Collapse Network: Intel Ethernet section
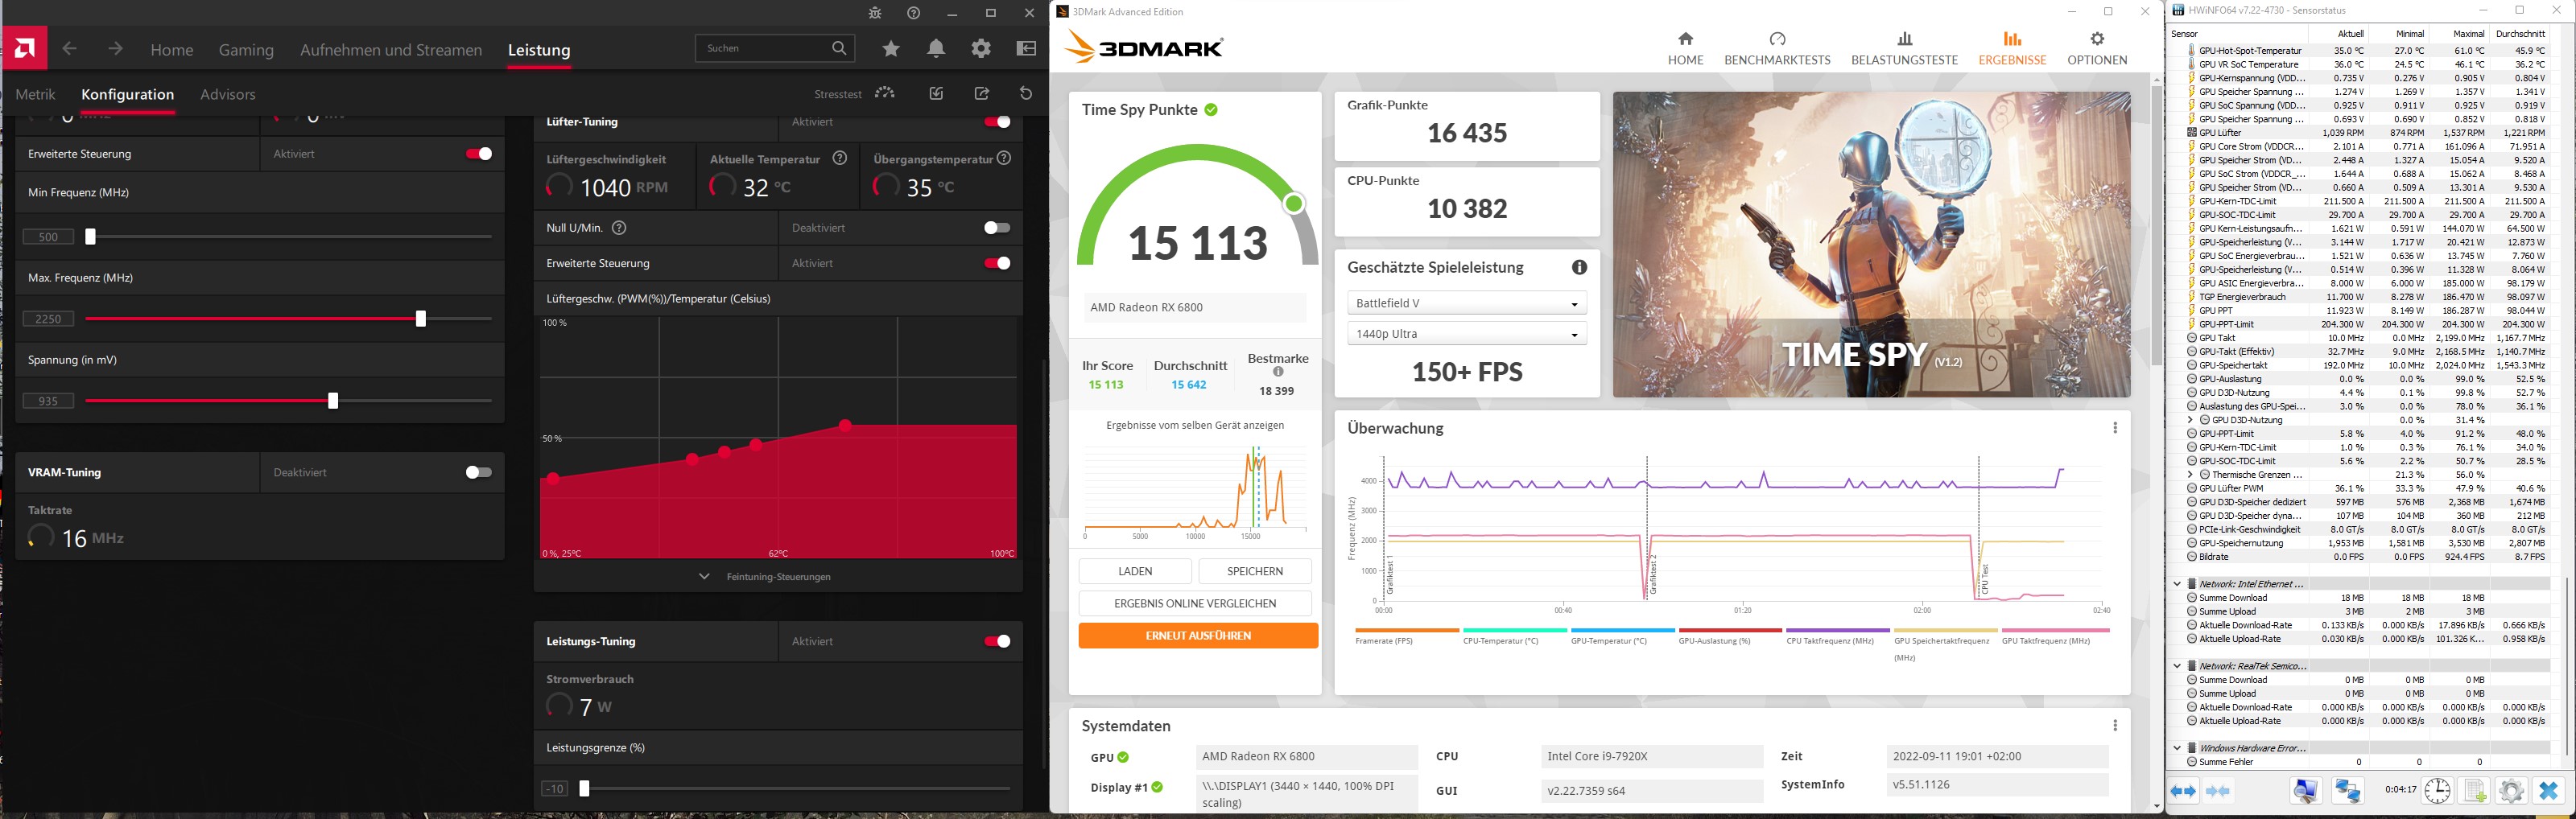This screenshot has height=819, width=2576. (2177, 584)
